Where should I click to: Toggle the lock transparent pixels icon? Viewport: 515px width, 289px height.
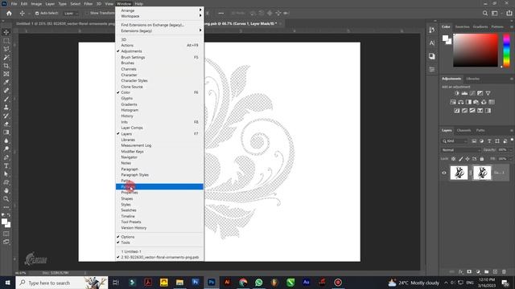tap(453, 159)
